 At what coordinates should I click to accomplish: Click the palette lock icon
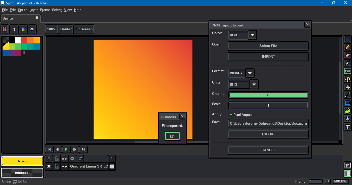[x=5, y=29]
